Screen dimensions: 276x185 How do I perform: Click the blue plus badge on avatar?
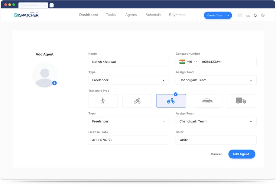click(55, 83)
